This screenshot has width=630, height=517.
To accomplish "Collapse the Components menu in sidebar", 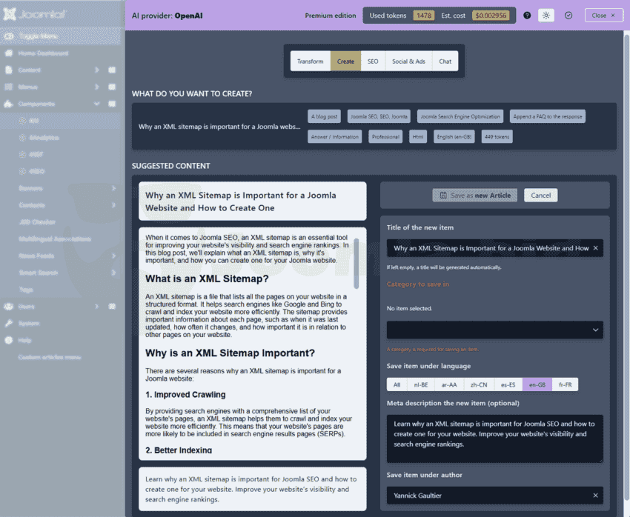I will pyautogui.click(x=96, y=104).
